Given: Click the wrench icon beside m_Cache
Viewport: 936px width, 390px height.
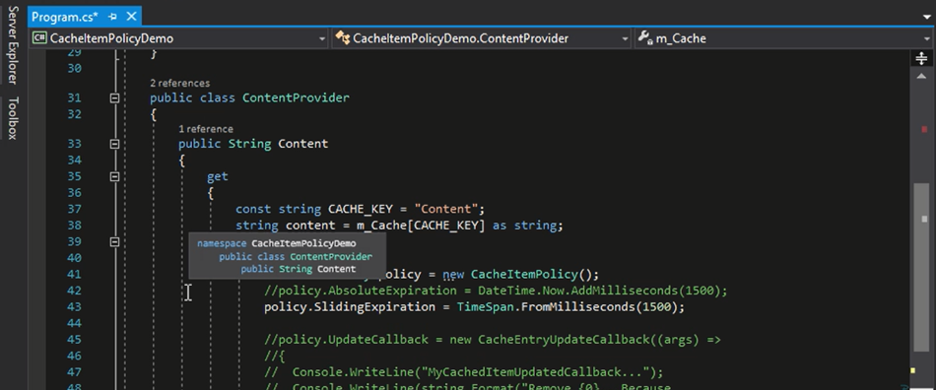Looking at the screenshot, I should [644, 38].
